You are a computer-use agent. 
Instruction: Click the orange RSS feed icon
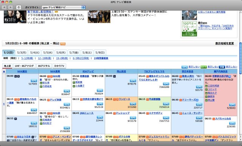63,44
